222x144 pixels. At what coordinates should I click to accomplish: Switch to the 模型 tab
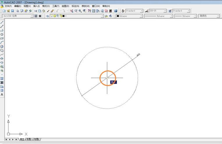(22, 140)
